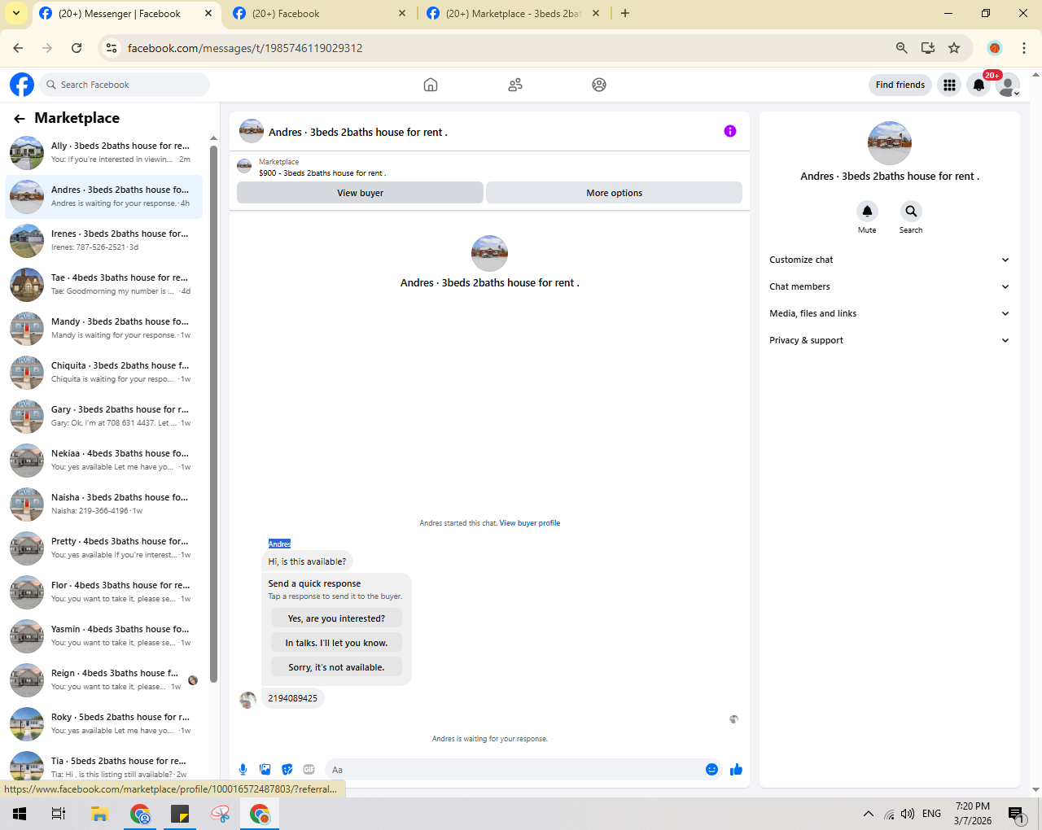Image resolution: width=1042 pixels, height=830 pixels.
Task: Expand Customize chat section
Action: point(889,260)
